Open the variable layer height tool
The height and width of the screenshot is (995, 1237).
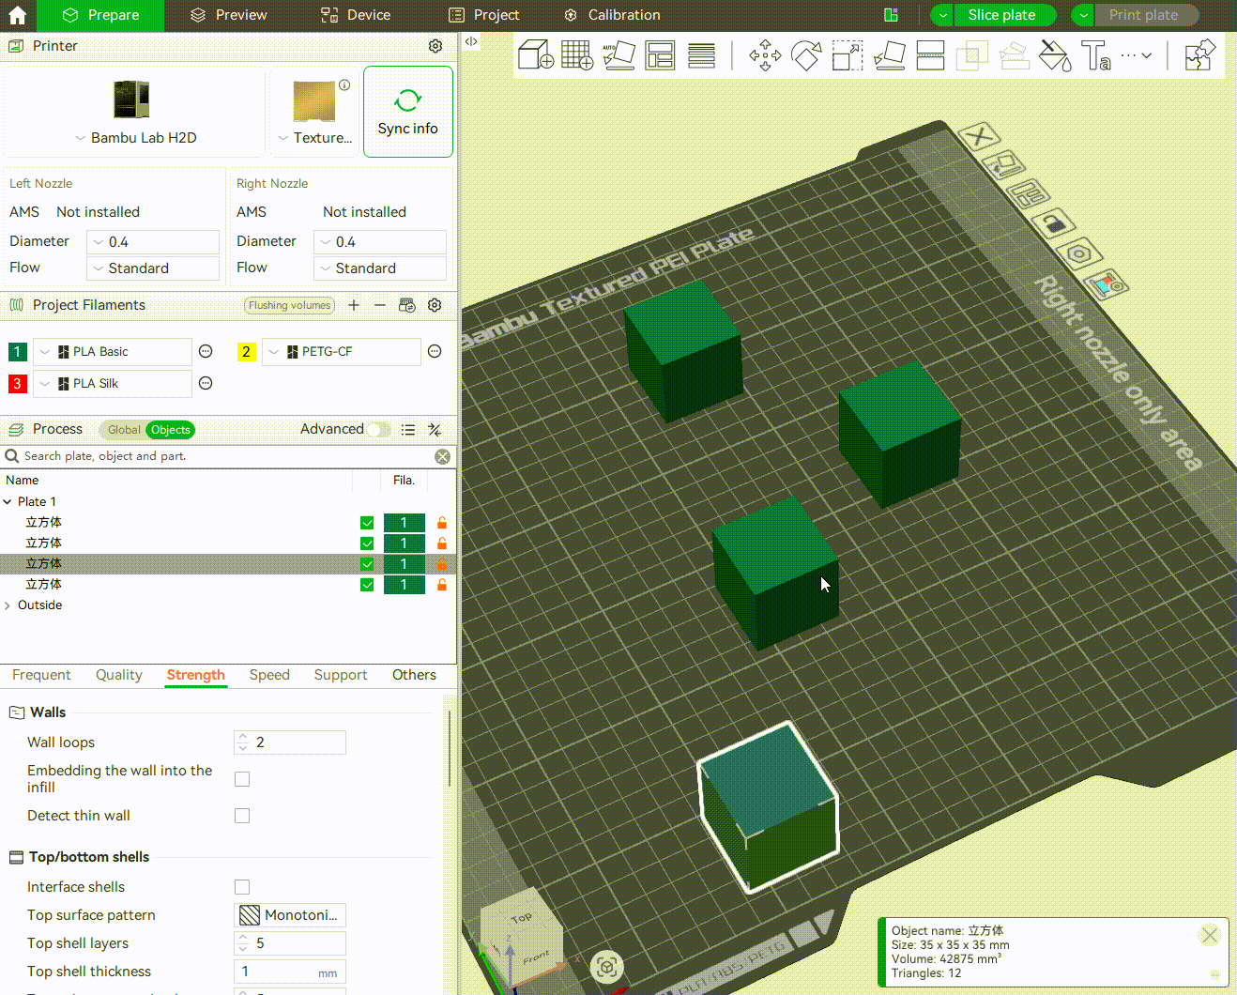pyautogui.click(x=701, y=55)
